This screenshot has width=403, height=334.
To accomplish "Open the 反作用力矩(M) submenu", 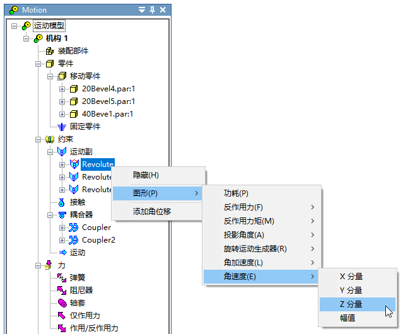I will click(x=262, y=221).
